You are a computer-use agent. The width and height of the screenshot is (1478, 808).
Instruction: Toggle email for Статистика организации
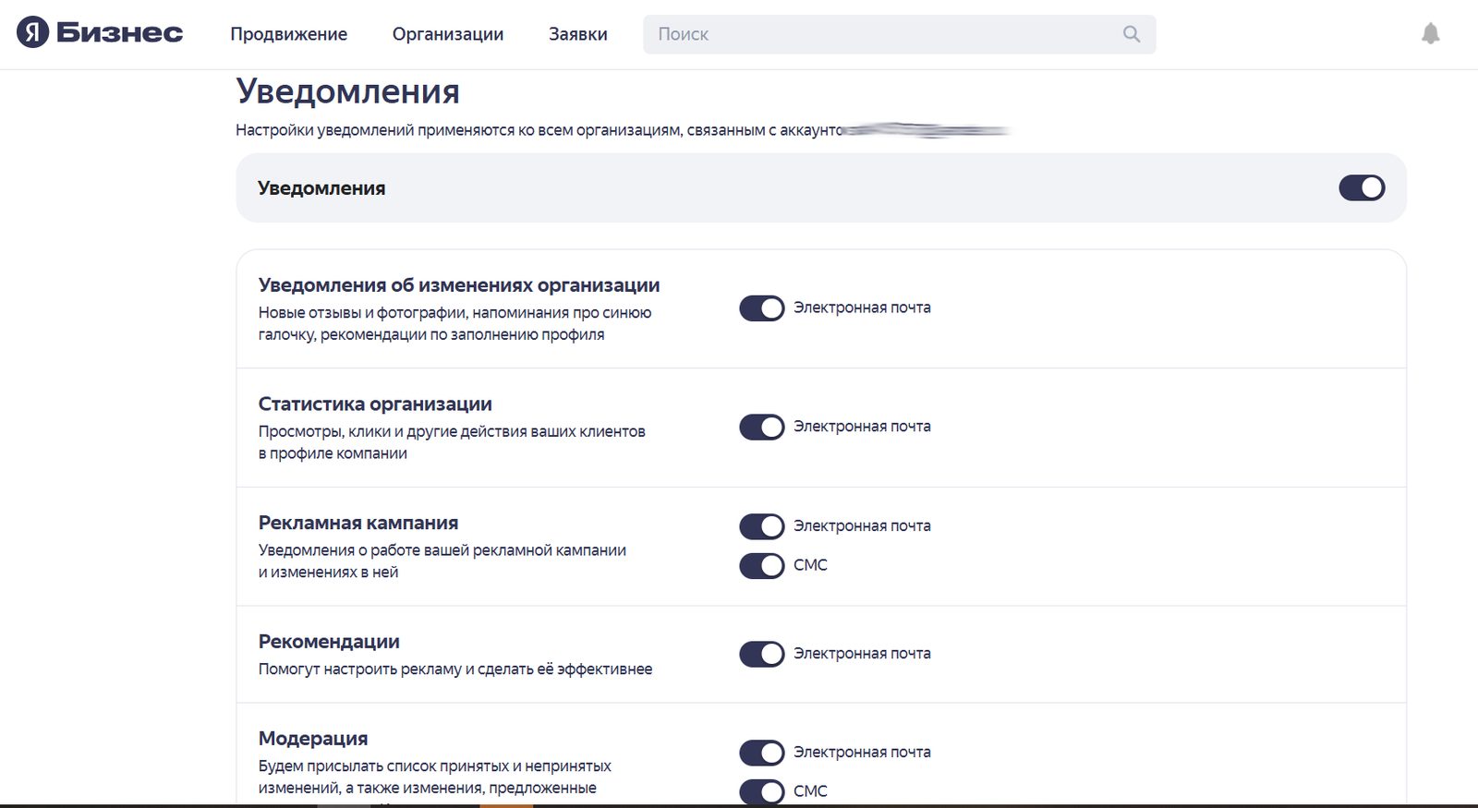(x=762, y=427)
